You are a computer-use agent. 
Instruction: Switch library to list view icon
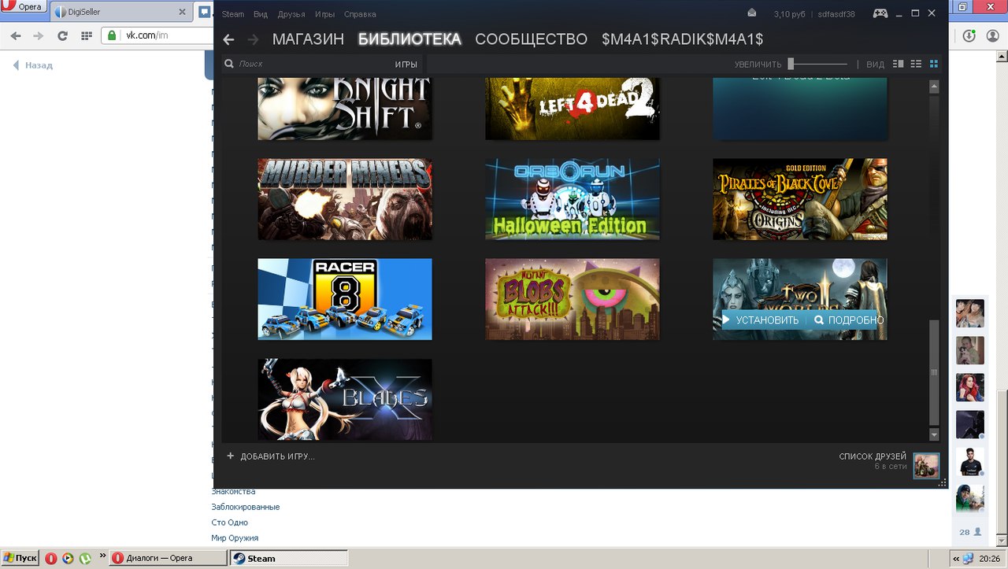(x=916, y=64)
